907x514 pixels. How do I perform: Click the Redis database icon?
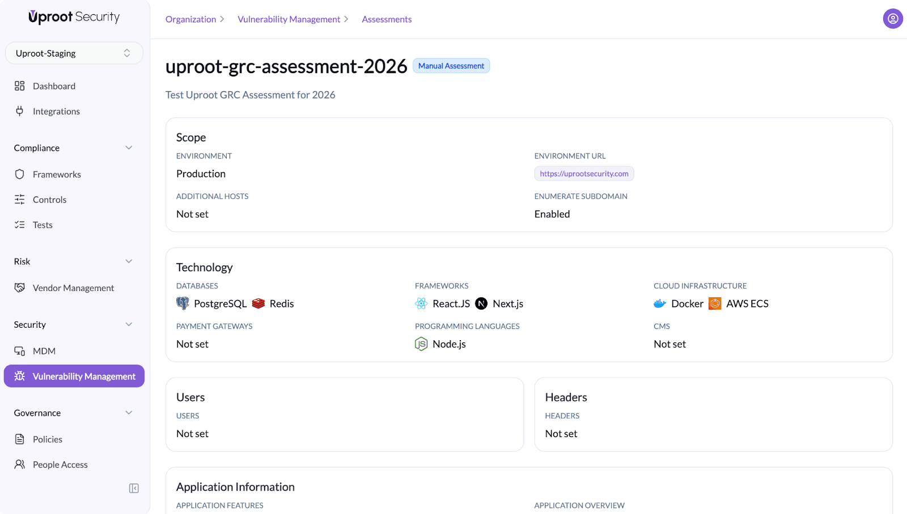tap(258, 303)
